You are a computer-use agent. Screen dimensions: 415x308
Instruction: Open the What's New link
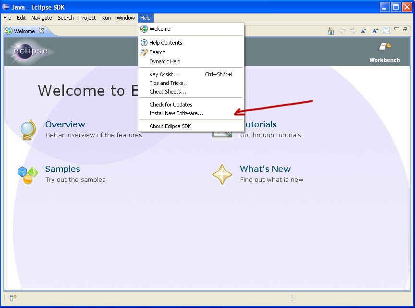click(x=265, y=169)
